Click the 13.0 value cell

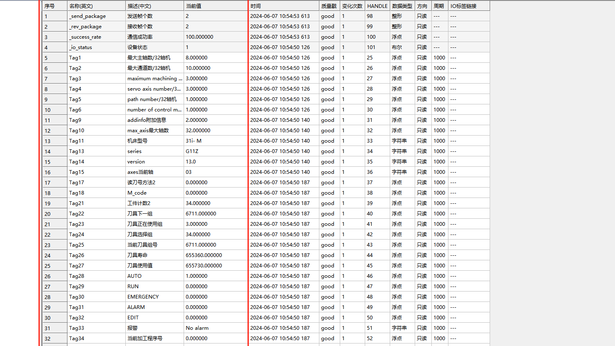(x=215, y=161)
